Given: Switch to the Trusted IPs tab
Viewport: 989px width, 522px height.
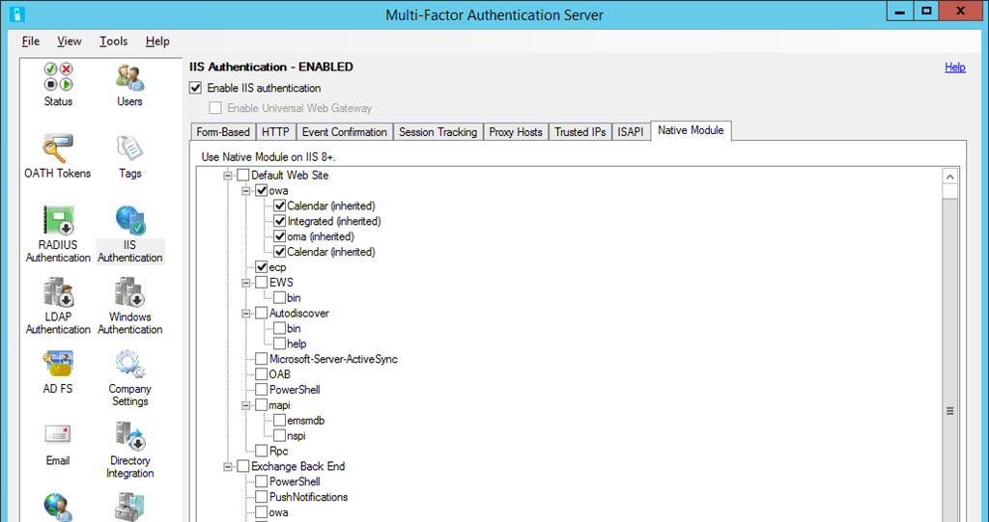Looking at the screenshot, I should pos(580,132).
